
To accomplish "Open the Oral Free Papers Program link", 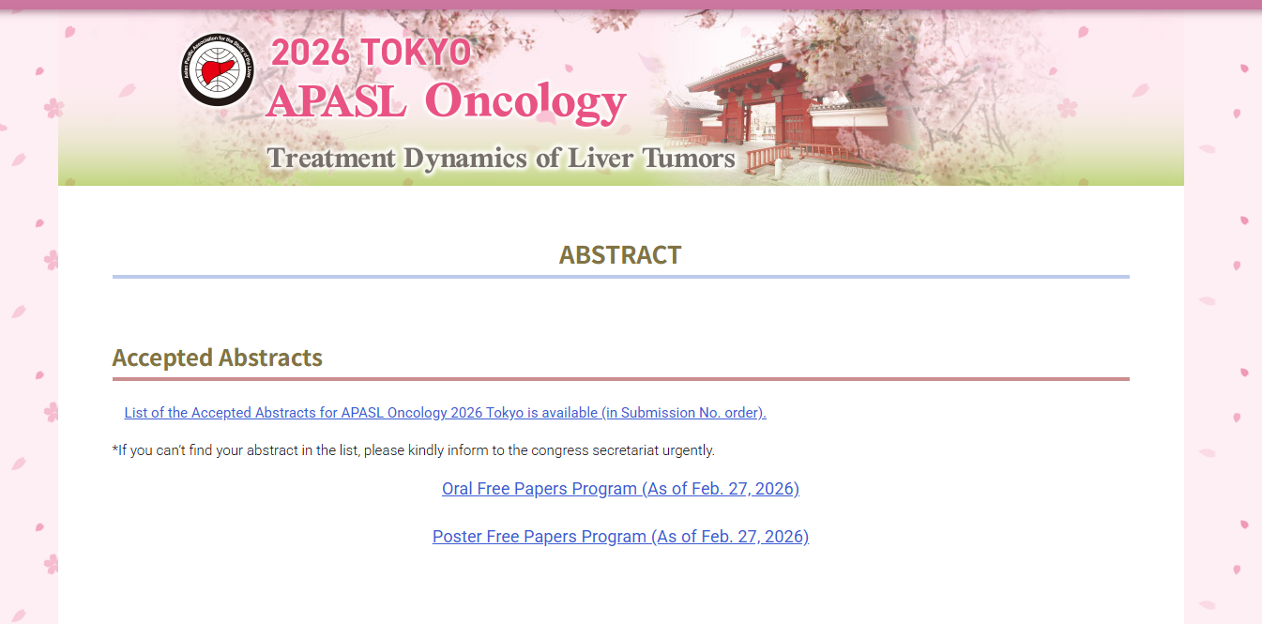I will (x=620, y=489).
